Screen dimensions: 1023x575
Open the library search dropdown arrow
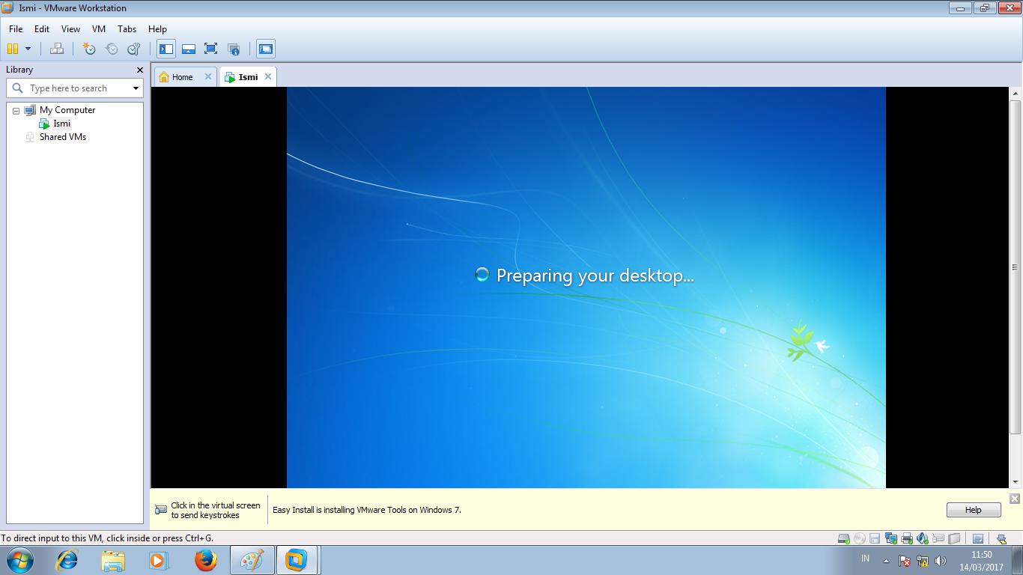pos(136,88)
